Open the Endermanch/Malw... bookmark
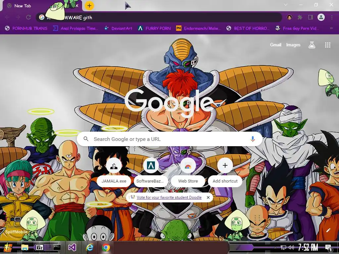The image size is (339, 254). point(199,28)
